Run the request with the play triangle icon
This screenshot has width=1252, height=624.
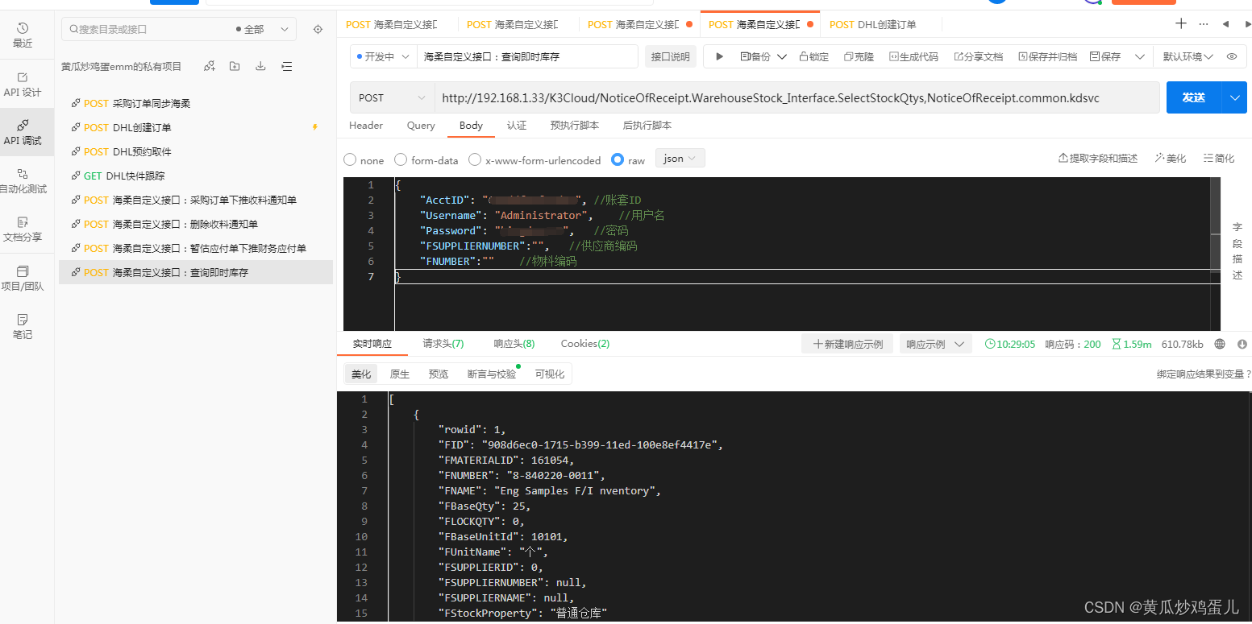(x=718, y=56)
